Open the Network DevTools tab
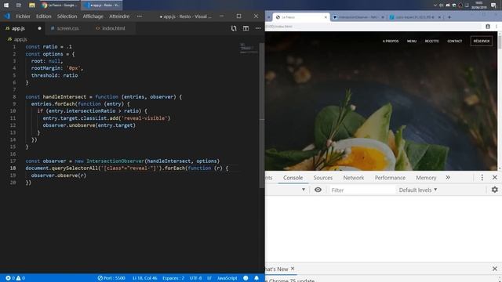The height and width of the screenshot is (282, 502). pos(354,178)
